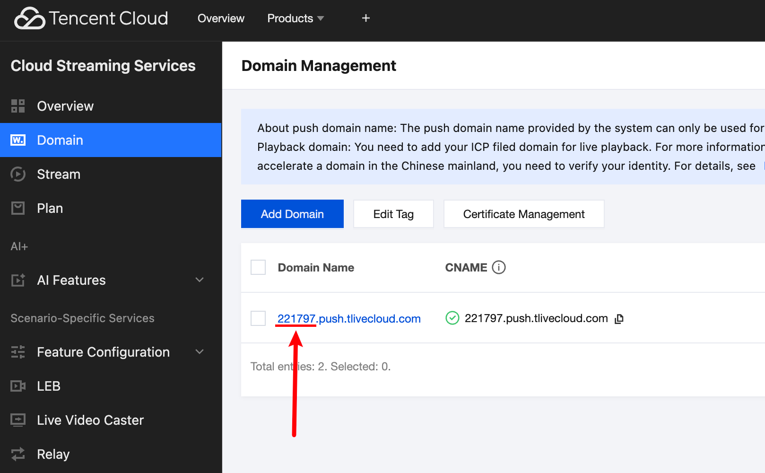
Task: Open Overview in the top navigation bar
Action: 221,18
